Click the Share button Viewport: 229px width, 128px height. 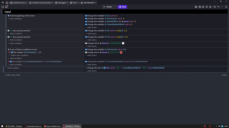tap(122, 7)
